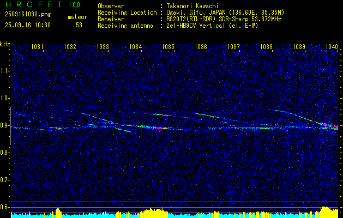Click the 1038 time axis label
Image resolution: width=343 pixels, height=218 pixels.
266,46
